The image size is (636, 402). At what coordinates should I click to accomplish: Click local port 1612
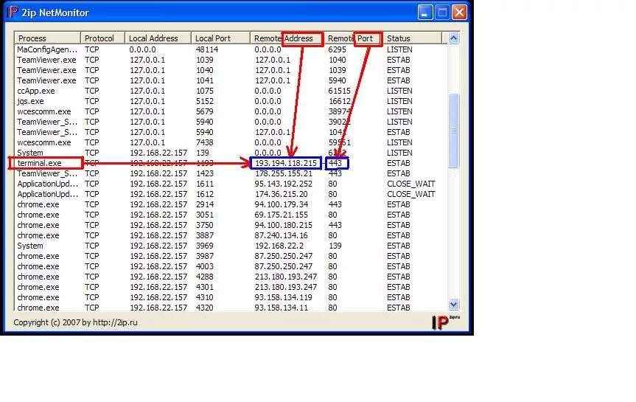204,194
